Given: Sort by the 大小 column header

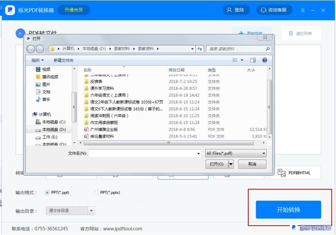Looking at the screenshot, I should 251,70.
